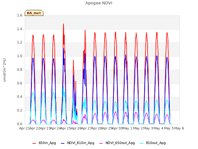Screen dimensions: 198x149
Task: Toggle the 650in_Apg legend entry
Action: [44, 143]
